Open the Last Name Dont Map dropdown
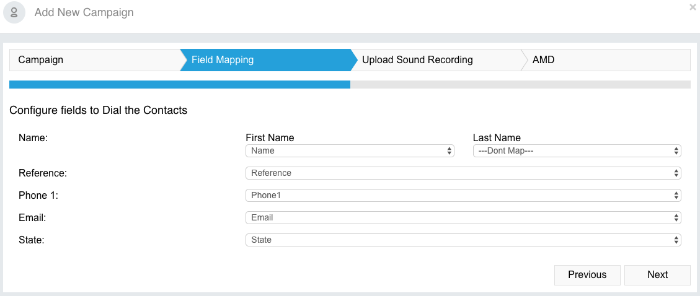This screenshot has height=296, width=700. (x=577, y=150)
